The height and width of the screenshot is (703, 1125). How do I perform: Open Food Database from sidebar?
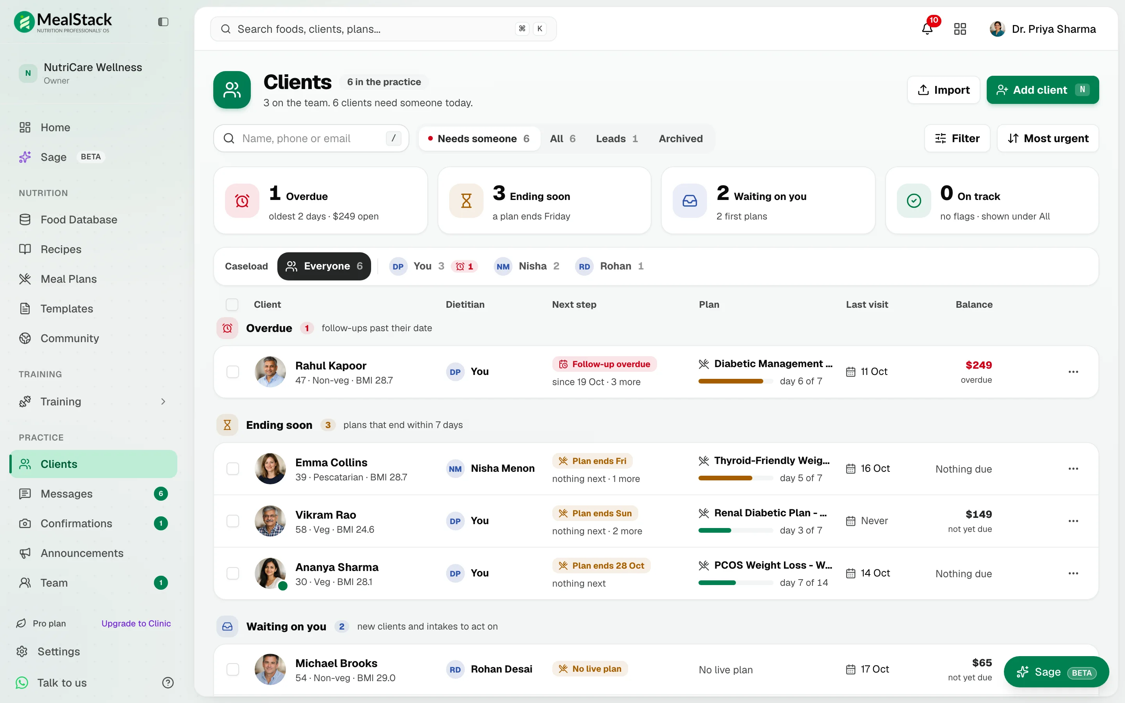[93, 219]
